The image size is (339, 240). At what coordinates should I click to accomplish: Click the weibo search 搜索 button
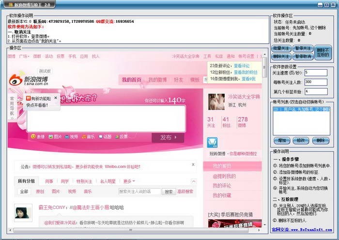(169, 192)
